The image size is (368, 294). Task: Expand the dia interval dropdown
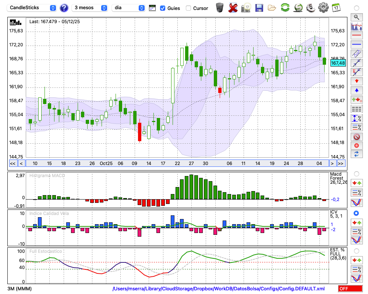pyautogui.click(x=129, y=8)
